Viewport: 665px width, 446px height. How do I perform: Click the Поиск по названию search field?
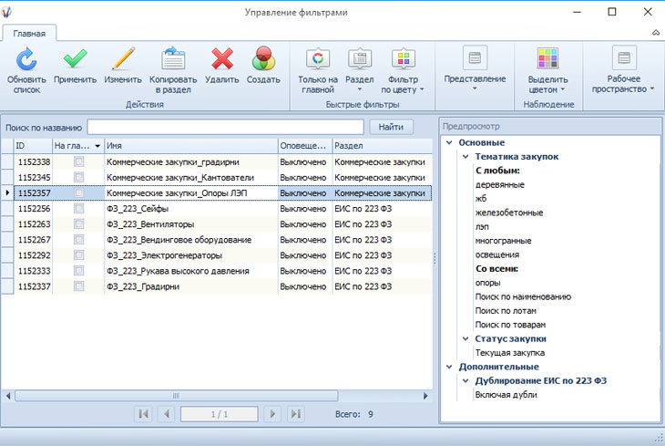[x=225, y=127]
